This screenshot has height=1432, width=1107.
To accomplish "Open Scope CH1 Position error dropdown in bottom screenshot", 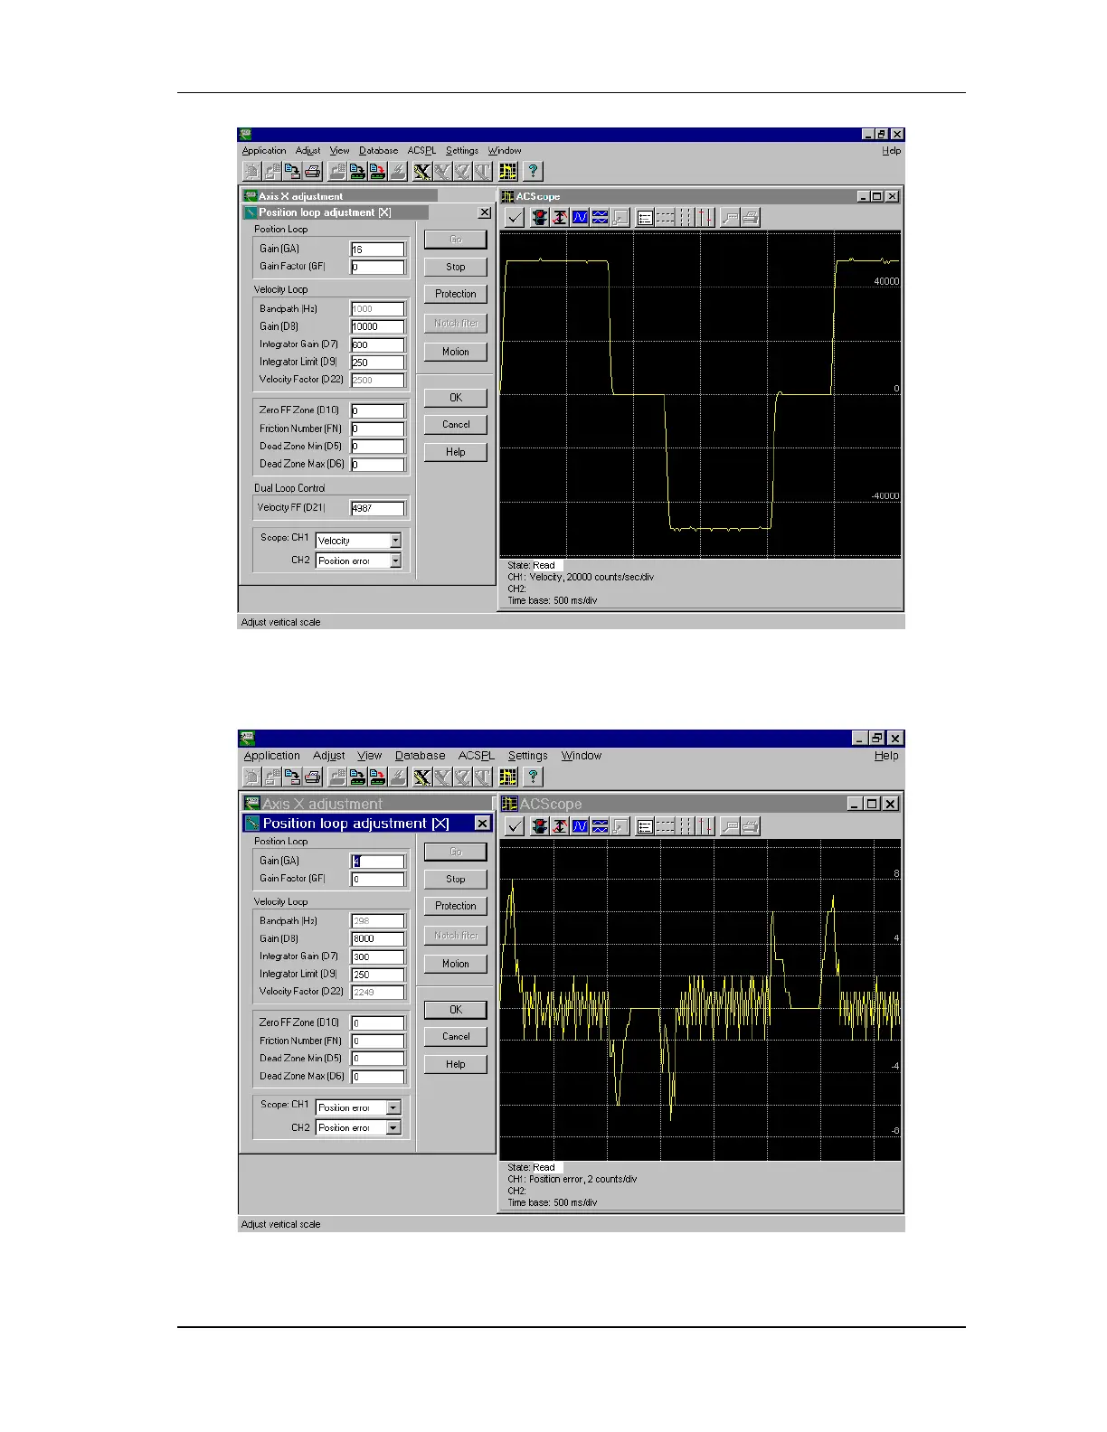I will tap(393, 1107).
